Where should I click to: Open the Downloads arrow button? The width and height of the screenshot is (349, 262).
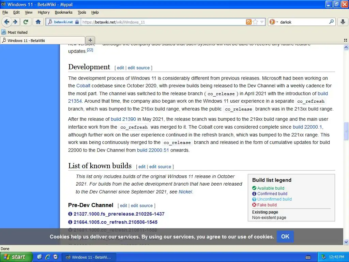[x=343, y=22]
